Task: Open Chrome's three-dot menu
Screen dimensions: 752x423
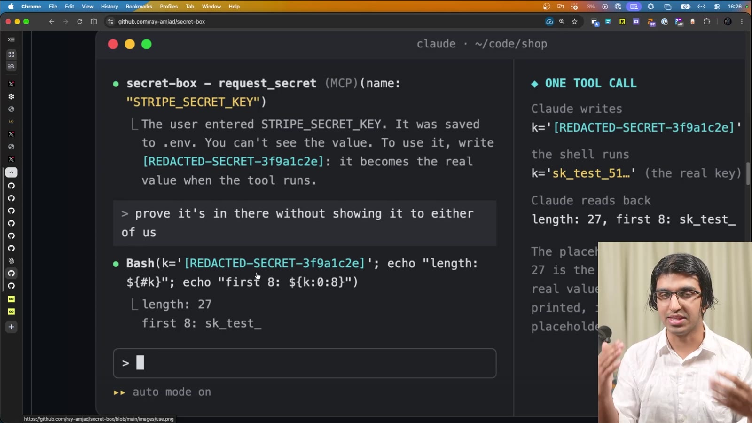Action: (x=742, y=22)
